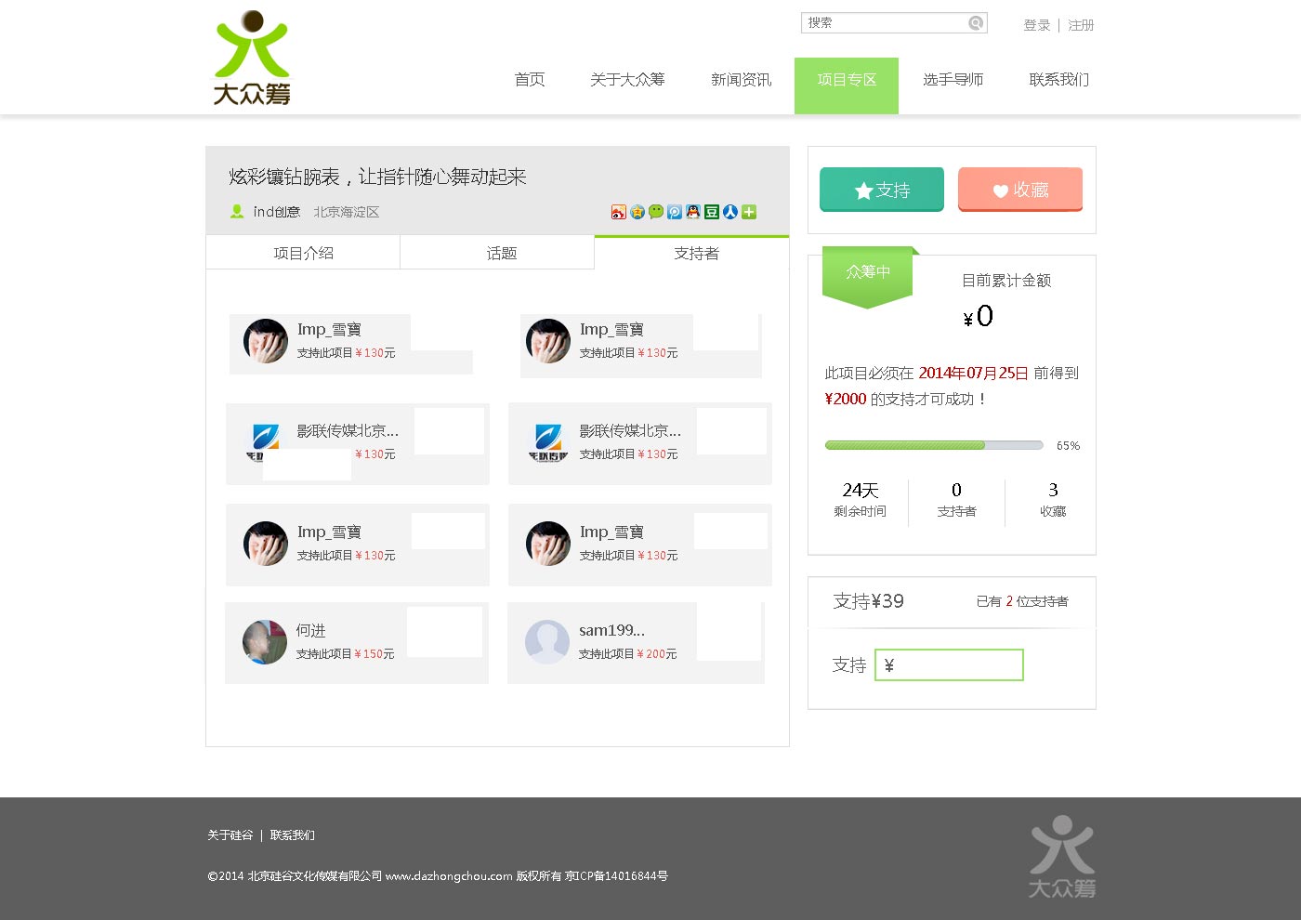Click the funding progress bar at 65%
The height and width of the screenshot is (920, 1301).
(933, 445)
